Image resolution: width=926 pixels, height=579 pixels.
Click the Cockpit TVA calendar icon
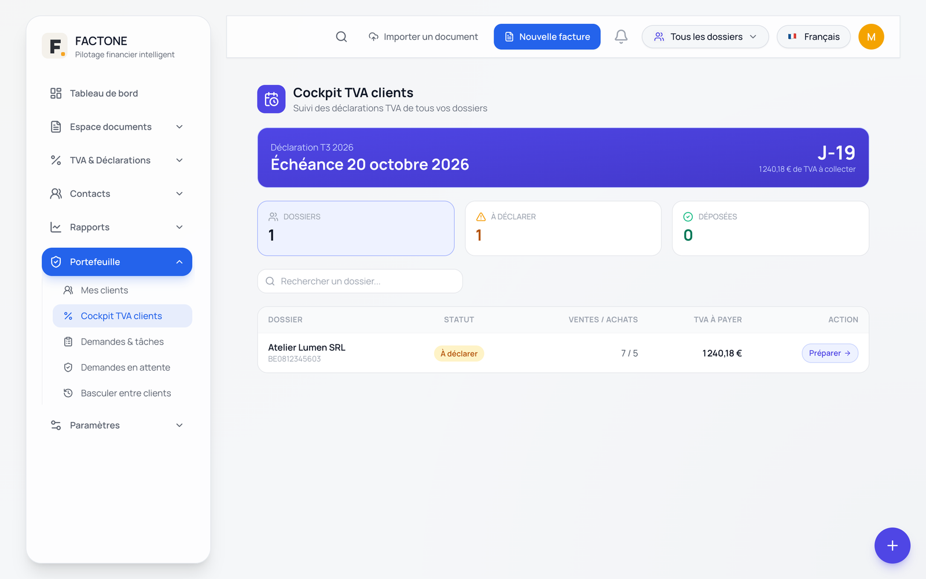[271, 99]
